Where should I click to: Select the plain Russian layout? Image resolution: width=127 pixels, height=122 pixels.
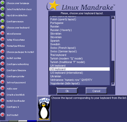click(x=80, y=27)
